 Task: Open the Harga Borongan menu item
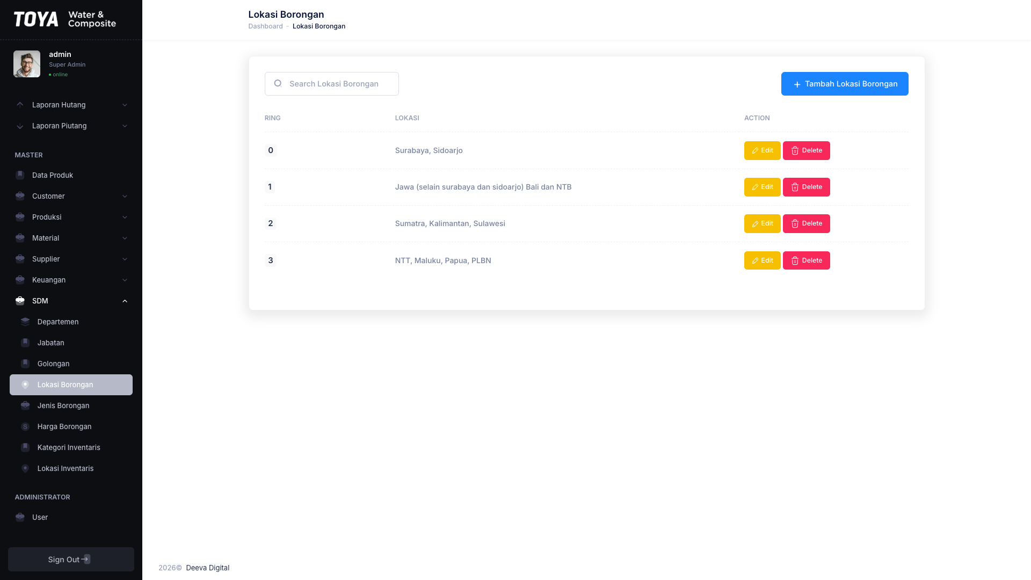point(71,426)
